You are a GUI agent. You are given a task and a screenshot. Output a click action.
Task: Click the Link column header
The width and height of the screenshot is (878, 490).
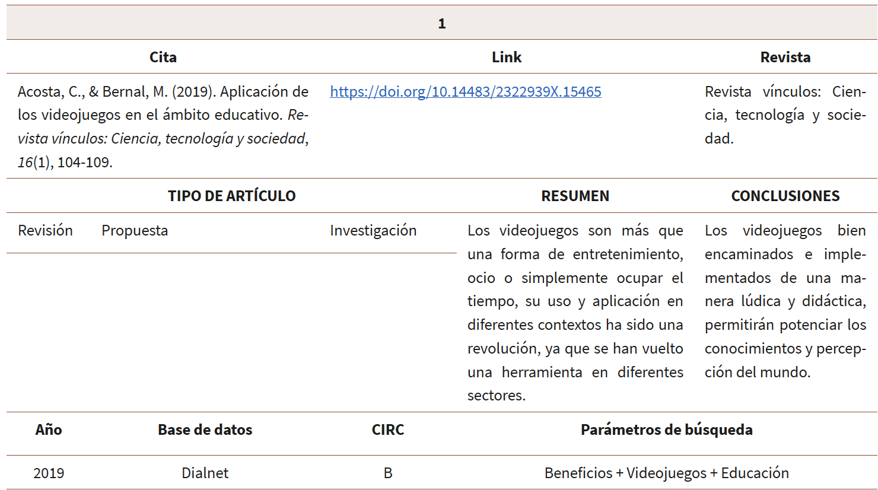pos(506,57)
